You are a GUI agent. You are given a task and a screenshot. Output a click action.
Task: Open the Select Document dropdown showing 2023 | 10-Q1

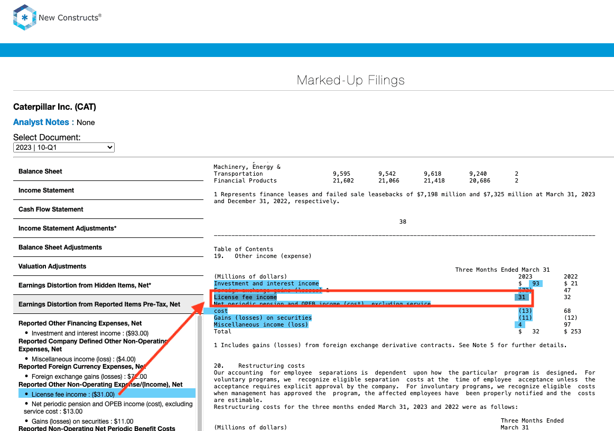tap(64, 148)
